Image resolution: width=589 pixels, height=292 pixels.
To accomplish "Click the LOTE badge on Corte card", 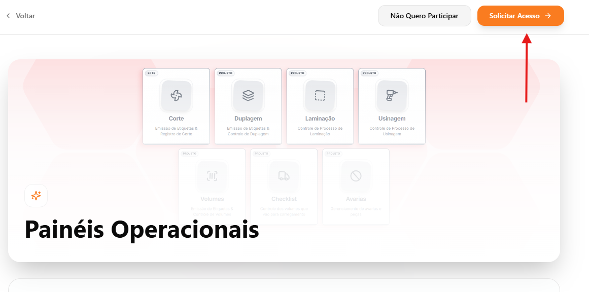I will (x=151, y=73).
